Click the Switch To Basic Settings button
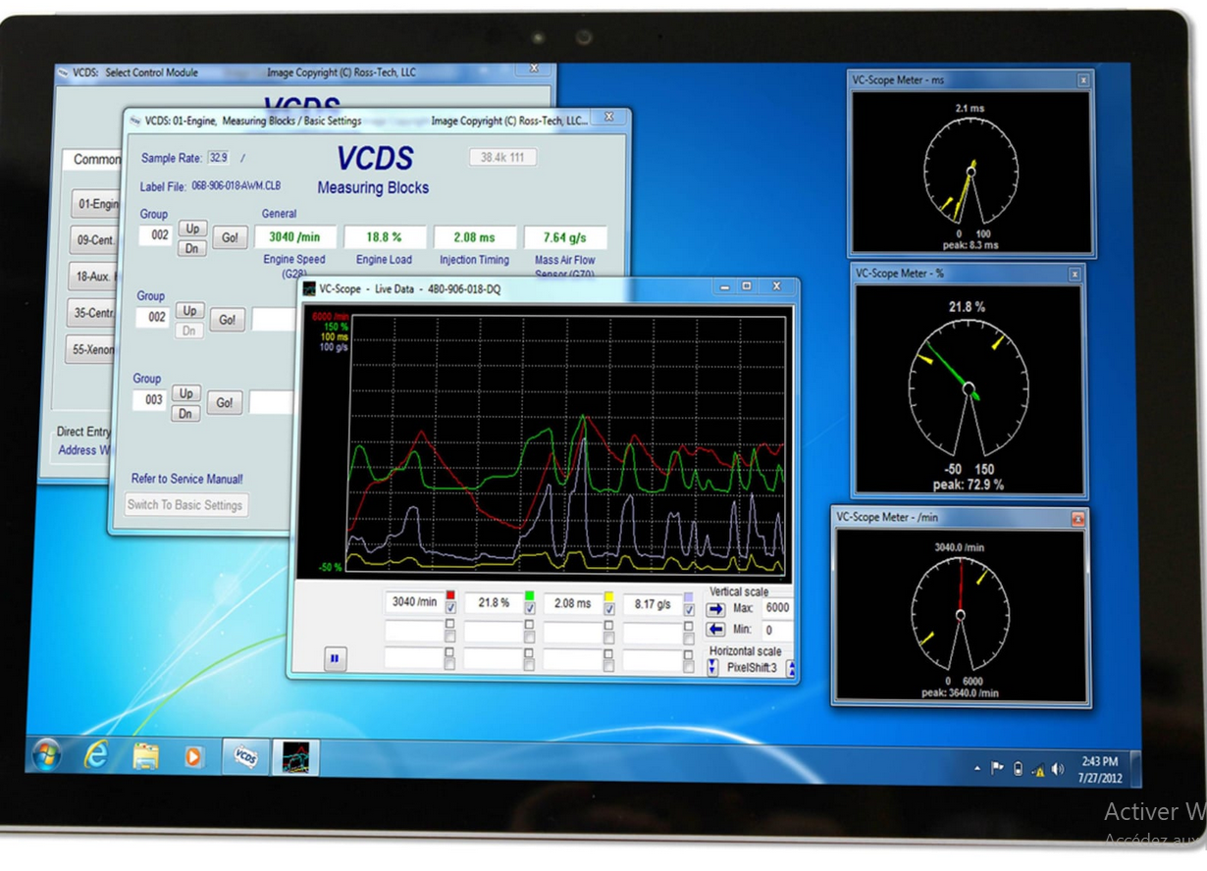The height and width of the screenshot is (871, 1207). [185, 505]
